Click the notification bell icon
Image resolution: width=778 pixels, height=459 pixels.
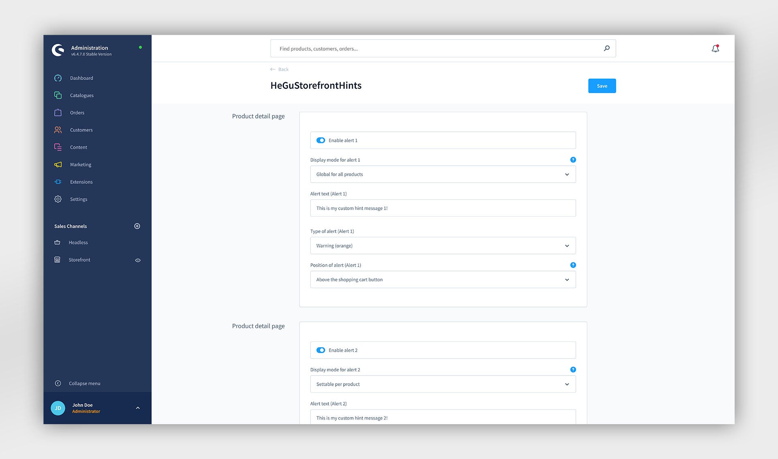[715, 49]
